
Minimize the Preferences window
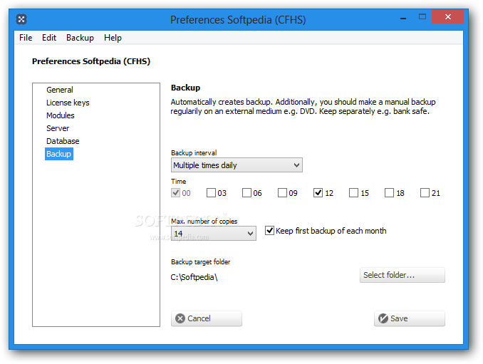coord(403,17)
